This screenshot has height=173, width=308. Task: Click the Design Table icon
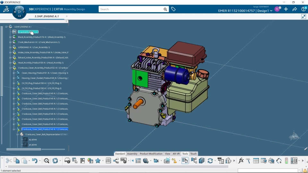pos(256,161)
